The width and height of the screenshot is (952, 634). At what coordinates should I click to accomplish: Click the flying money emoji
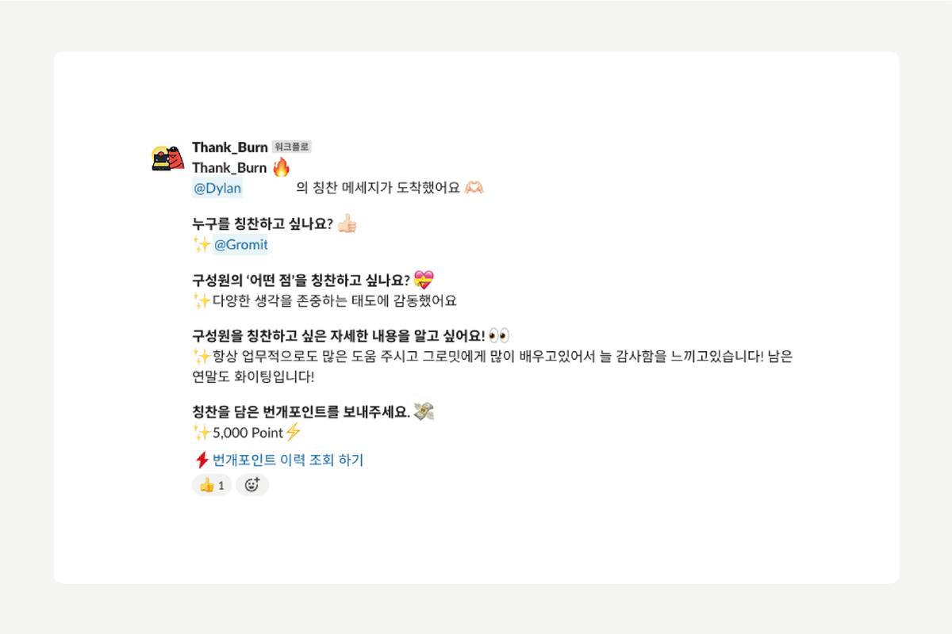coord(424,412)
